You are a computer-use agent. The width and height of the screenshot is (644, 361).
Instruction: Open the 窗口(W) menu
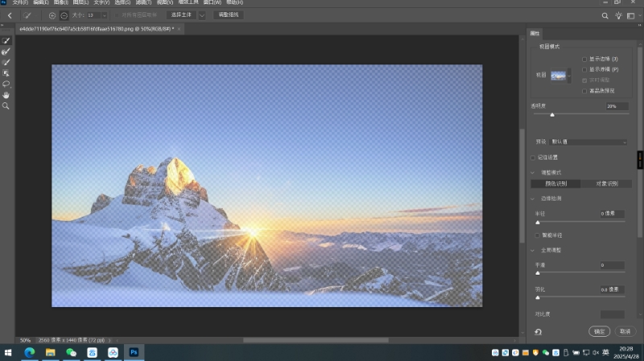212,2
